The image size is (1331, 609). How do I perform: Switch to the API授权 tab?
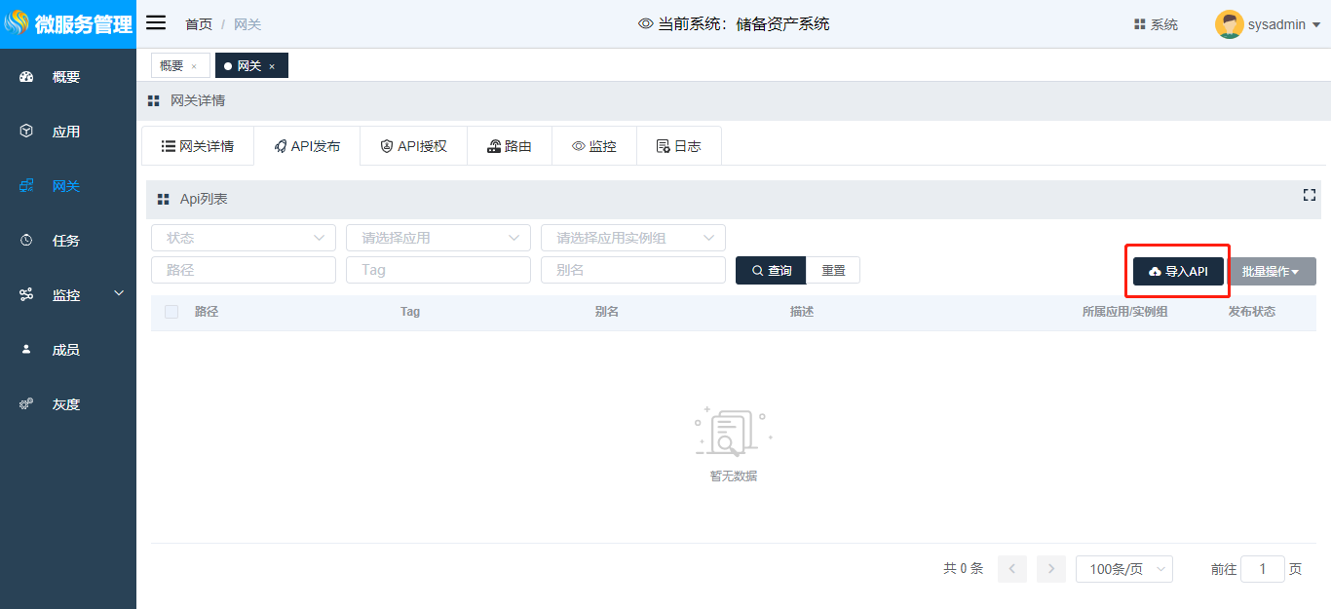pyautogui.click(x=413, y=146)
